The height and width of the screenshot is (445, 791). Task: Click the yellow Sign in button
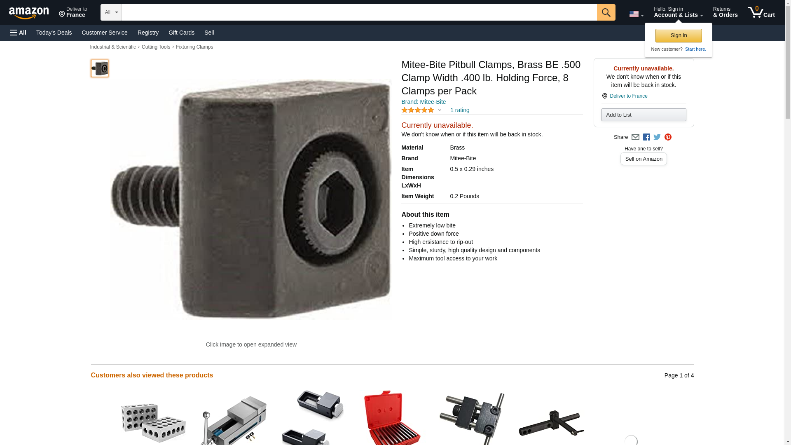coord(679,35)
